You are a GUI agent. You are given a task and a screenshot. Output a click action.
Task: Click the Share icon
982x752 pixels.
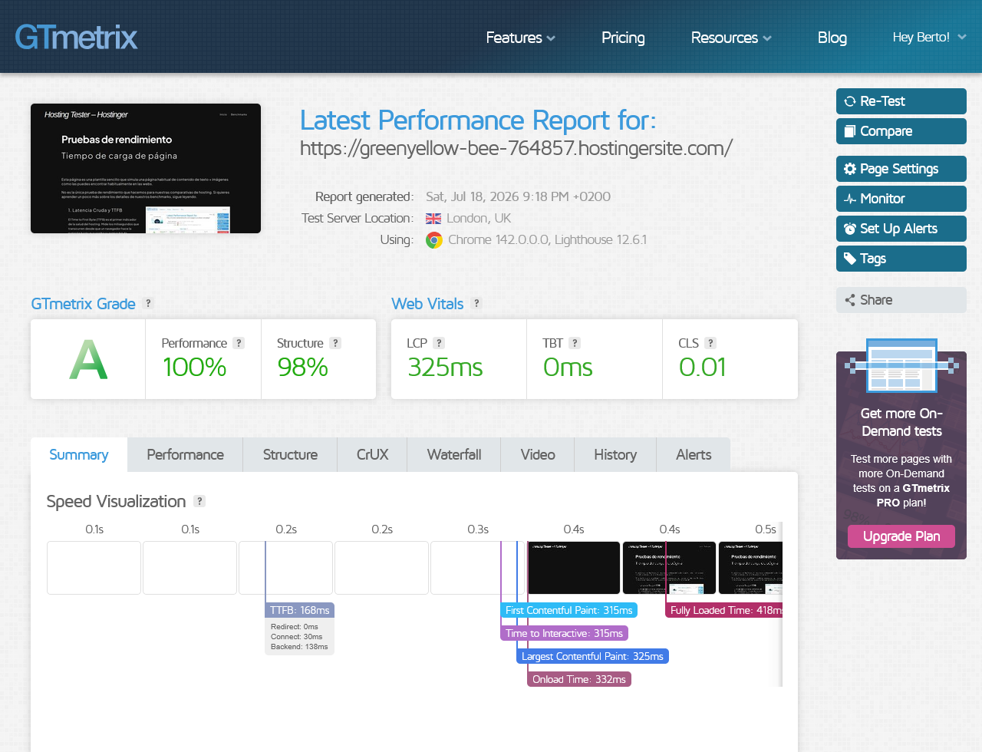(x=850, y=300)
